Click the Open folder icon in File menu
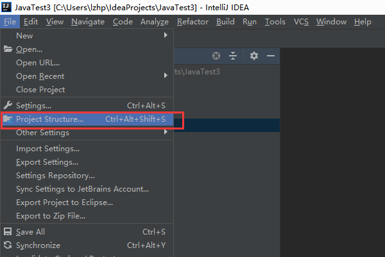 point(8,49)
